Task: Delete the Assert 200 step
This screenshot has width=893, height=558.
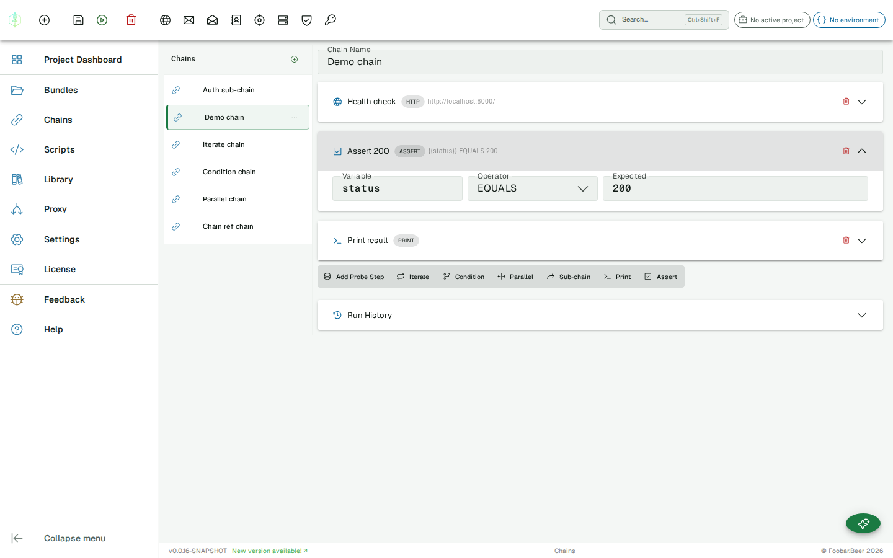Action: (846, 151)
